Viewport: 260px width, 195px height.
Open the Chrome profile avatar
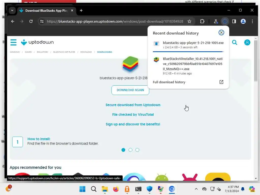[243, 21]
